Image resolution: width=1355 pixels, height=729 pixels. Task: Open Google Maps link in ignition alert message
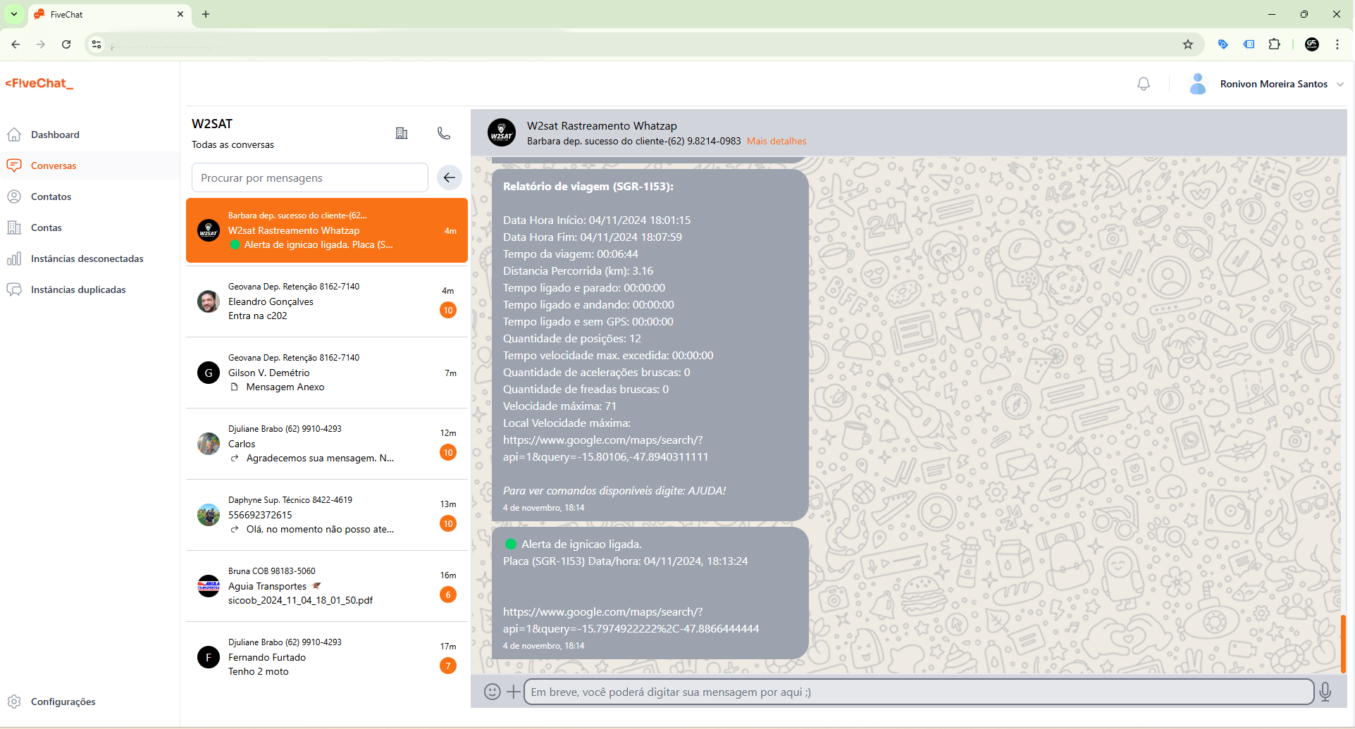pos(631,620)
